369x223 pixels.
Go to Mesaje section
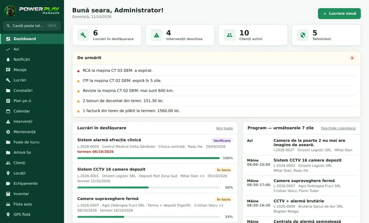coord(32,70)
